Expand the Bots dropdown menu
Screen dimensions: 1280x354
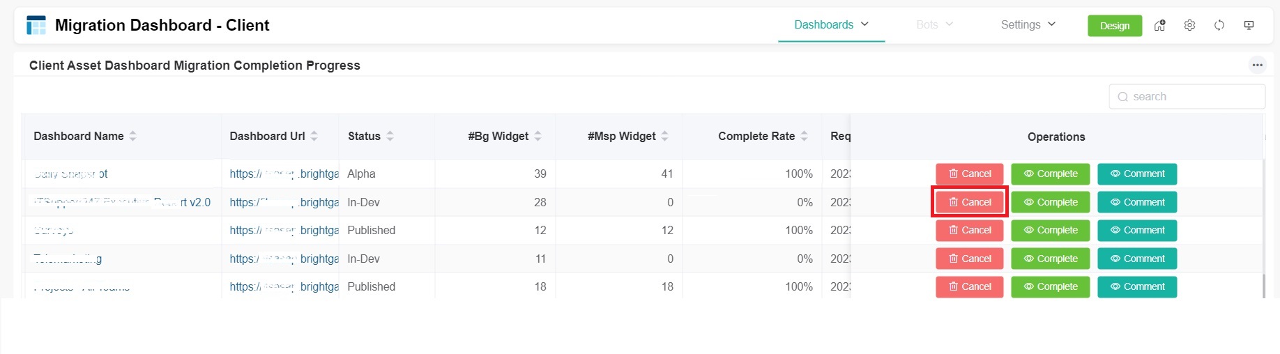[934, 25]
